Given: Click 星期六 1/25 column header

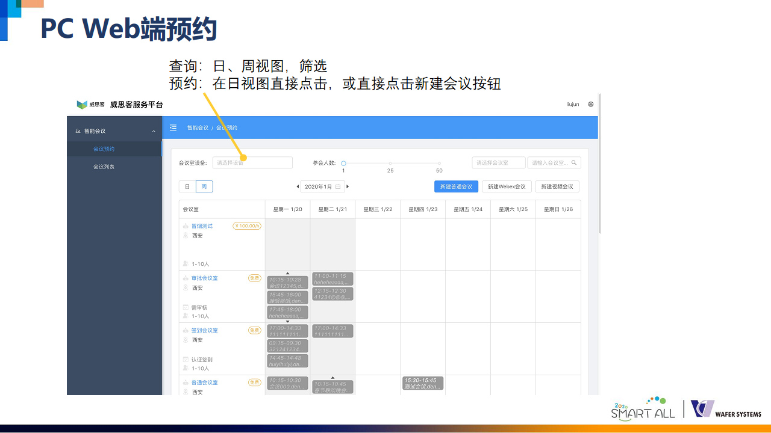Looking at the screenshot, I should pyautogui.click(x=513, y=209).
